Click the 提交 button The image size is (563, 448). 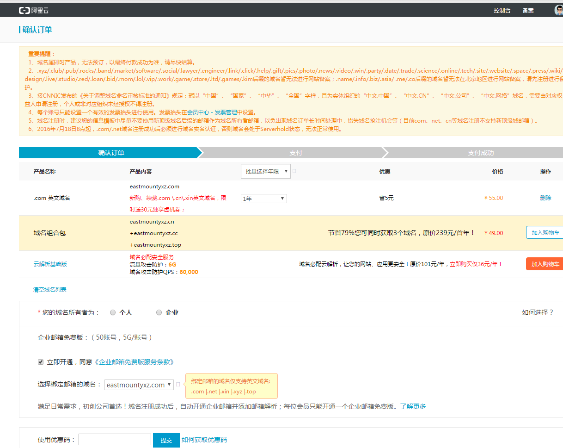[x=166, y=440]
